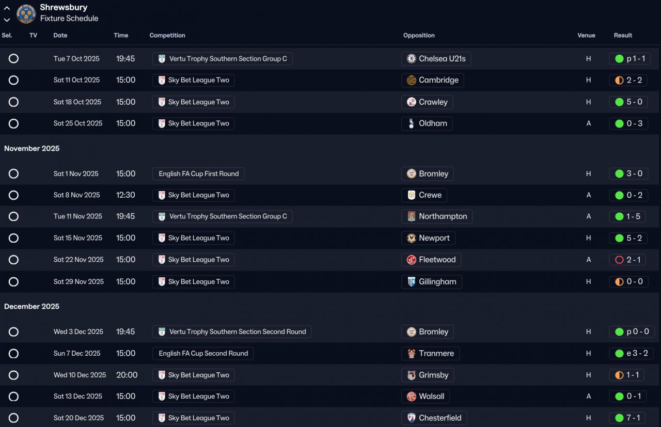
Task: Click the orange draw indicator beside the Gillingham result
Action: point(619,282)
